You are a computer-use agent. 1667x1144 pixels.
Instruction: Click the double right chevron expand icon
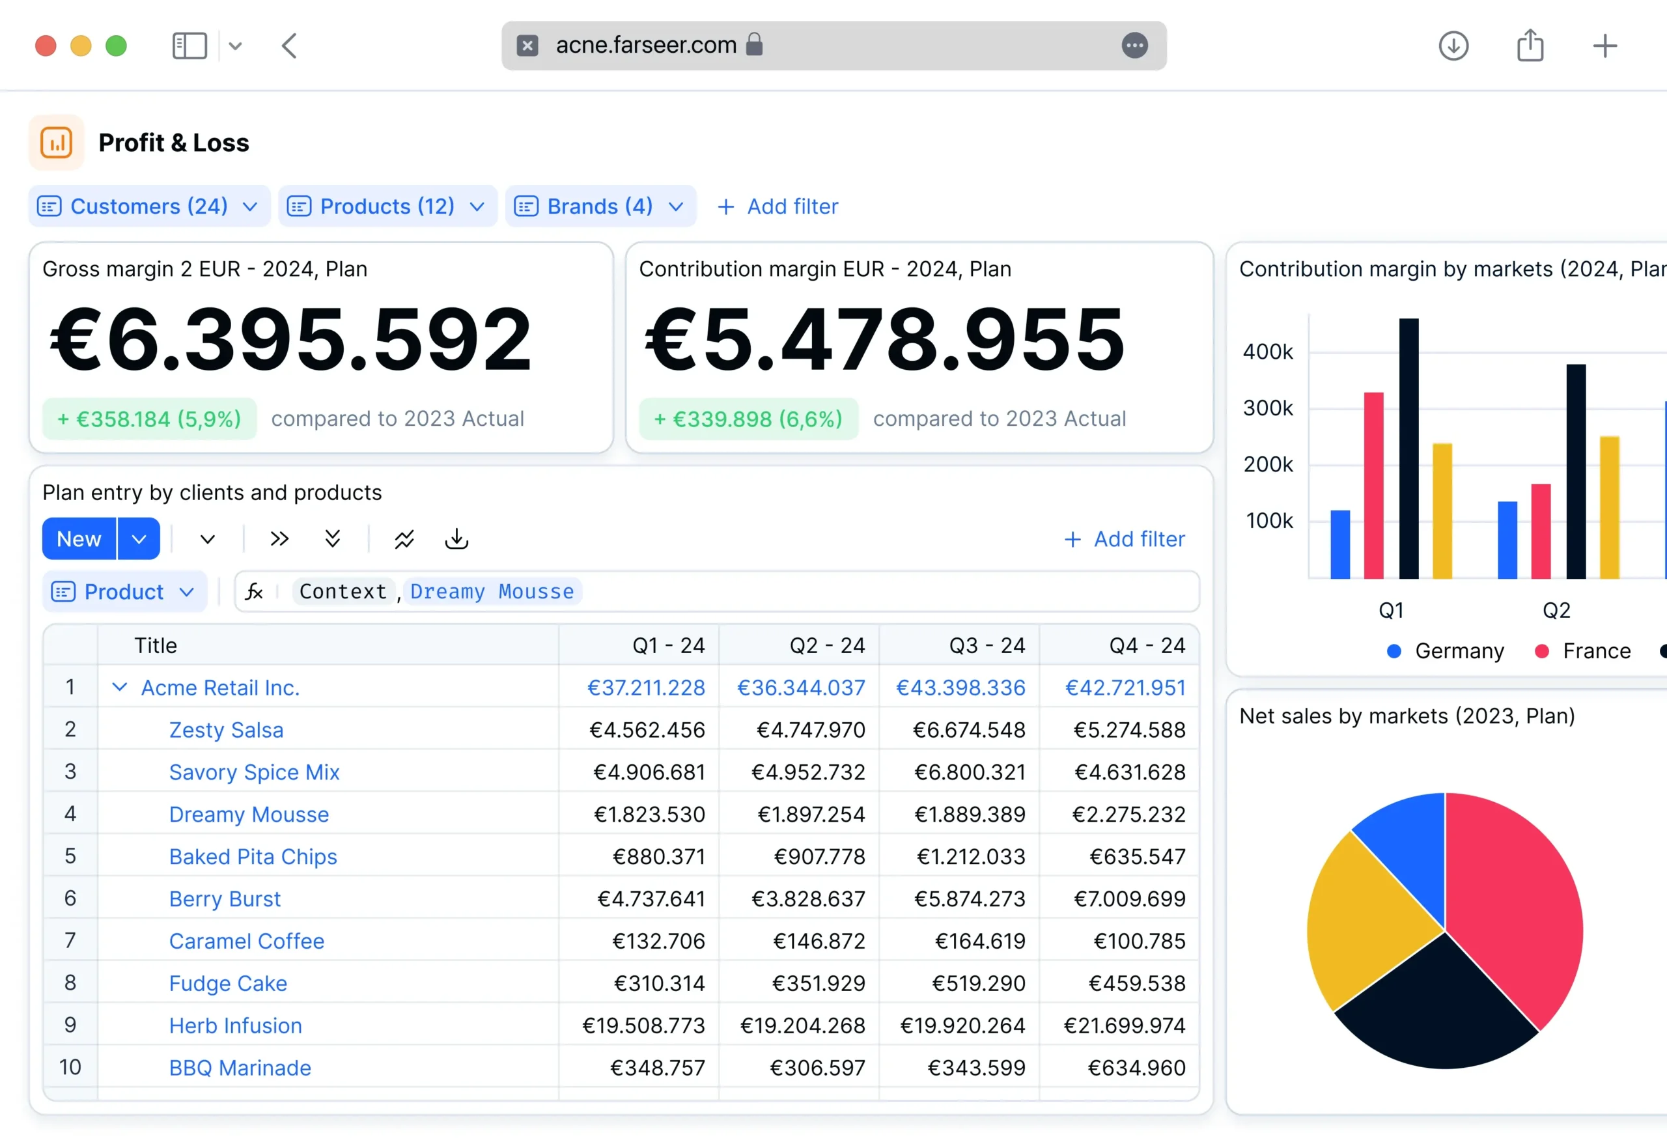(x=279, y=538)
